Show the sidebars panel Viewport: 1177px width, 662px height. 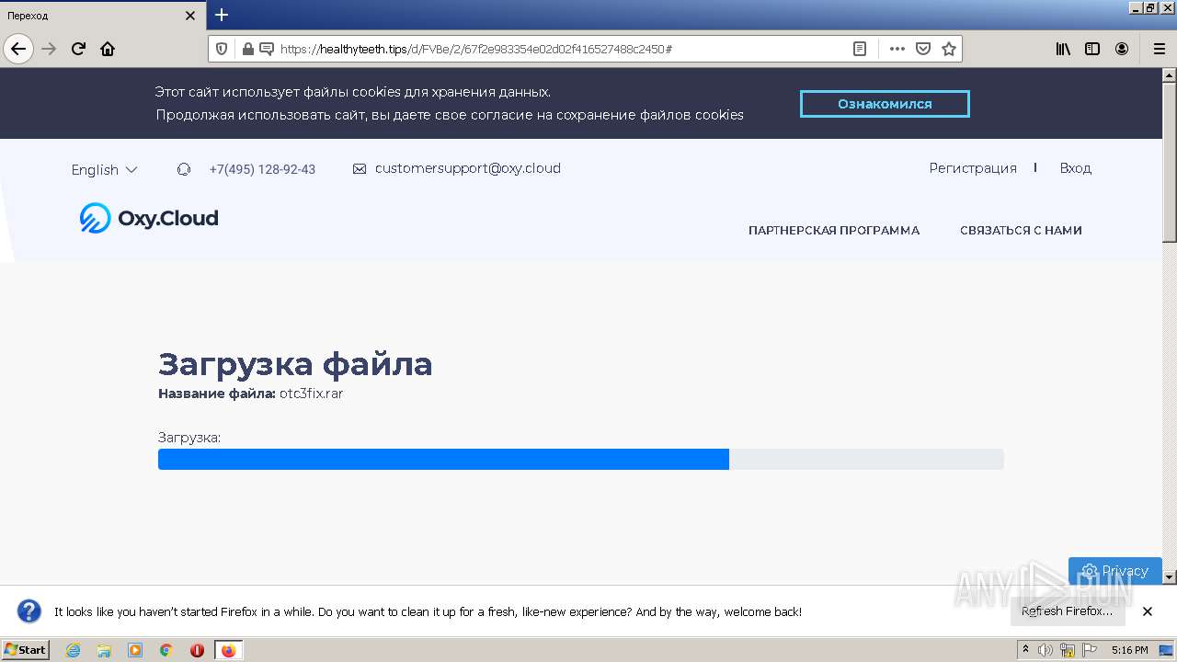[x=1092, y=49]
